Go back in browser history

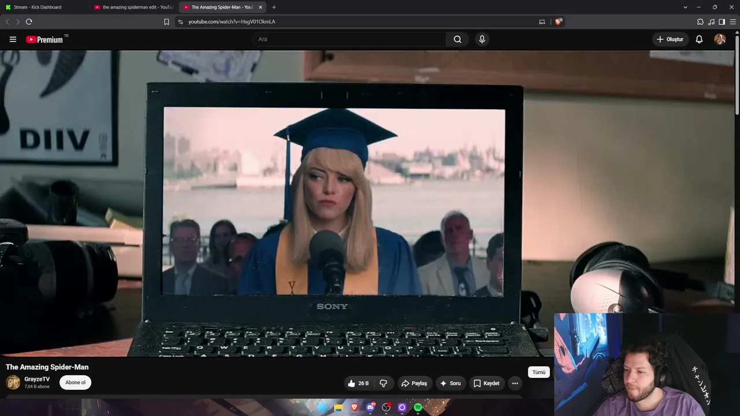[8, 22]
